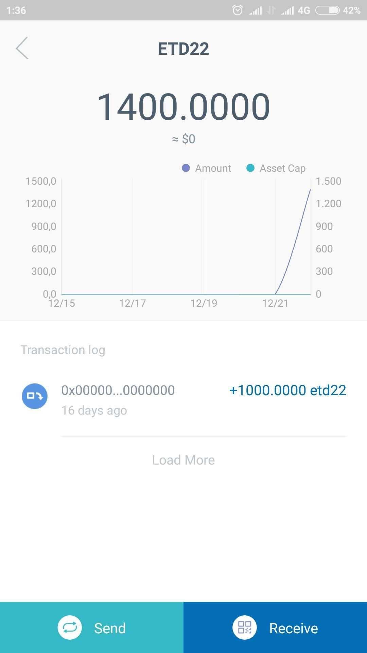Tap the alarm clock status icon

237,10
